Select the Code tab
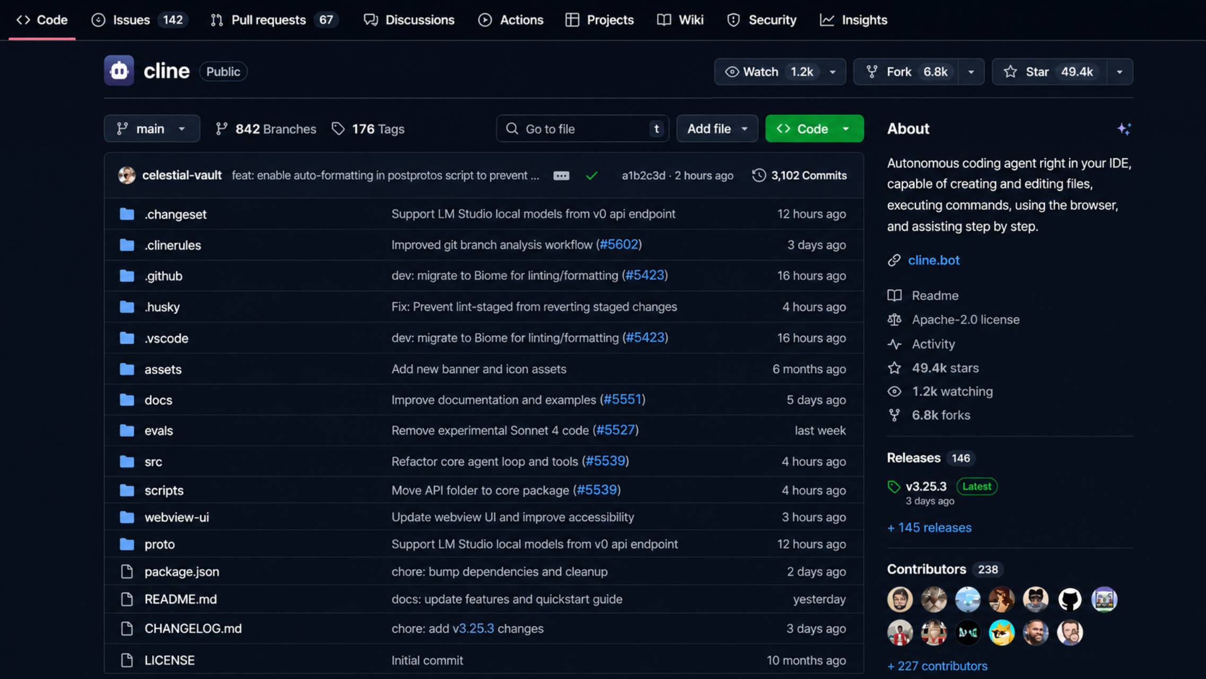The height and width of the screenshot is (679, 1206). click(42, 20)
